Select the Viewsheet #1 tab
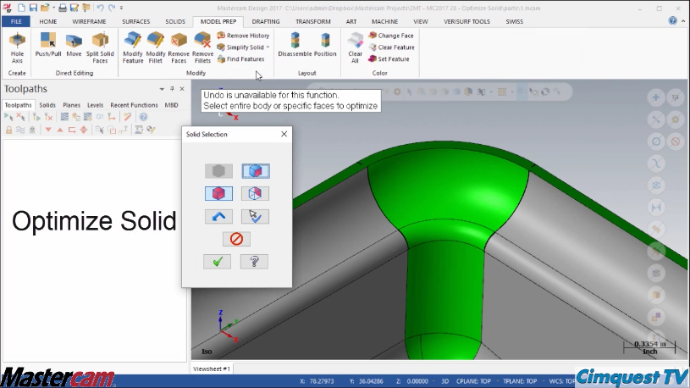This screenshot has height=388, width=690. 212,369
